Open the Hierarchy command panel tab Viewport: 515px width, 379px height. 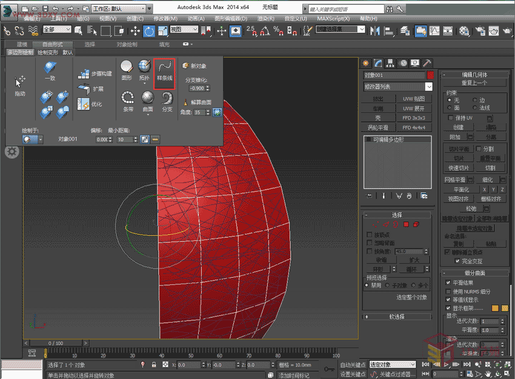click(x=391, y=62)
